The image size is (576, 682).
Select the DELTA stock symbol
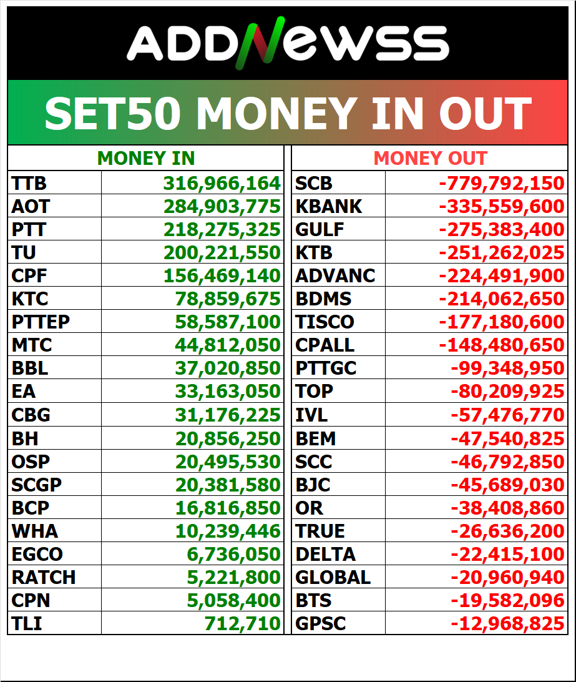click(325, 554)
